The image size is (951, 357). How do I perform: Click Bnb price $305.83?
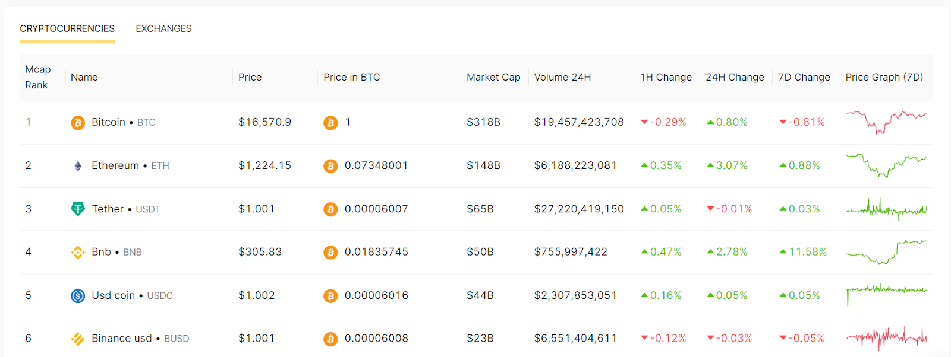(260, 252)
